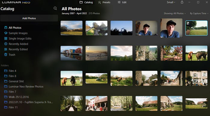The height and width of the screenshot is (116, 210).
Task: Click the January 2007 - April 2022 date range
Action: coord(74,13)
